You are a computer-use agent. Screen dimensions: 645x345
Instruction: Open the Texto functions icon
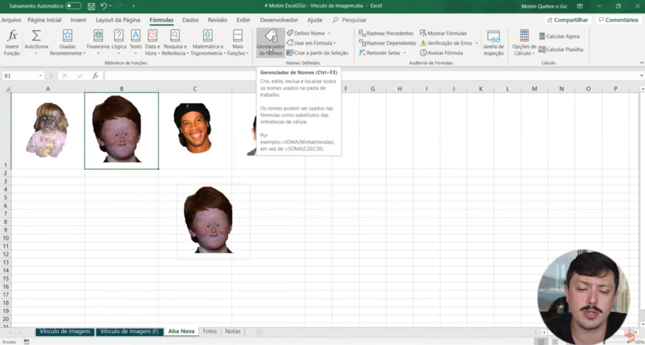(136, 36)
